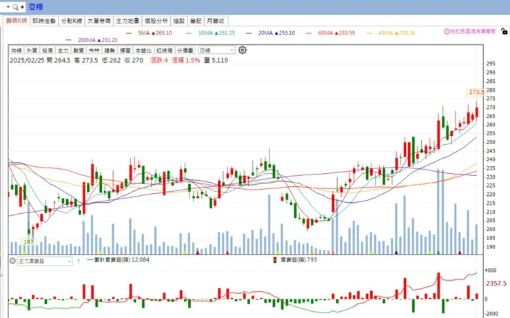
Task: Toggle the 分價量 indicator button
Action: (185, 50)
